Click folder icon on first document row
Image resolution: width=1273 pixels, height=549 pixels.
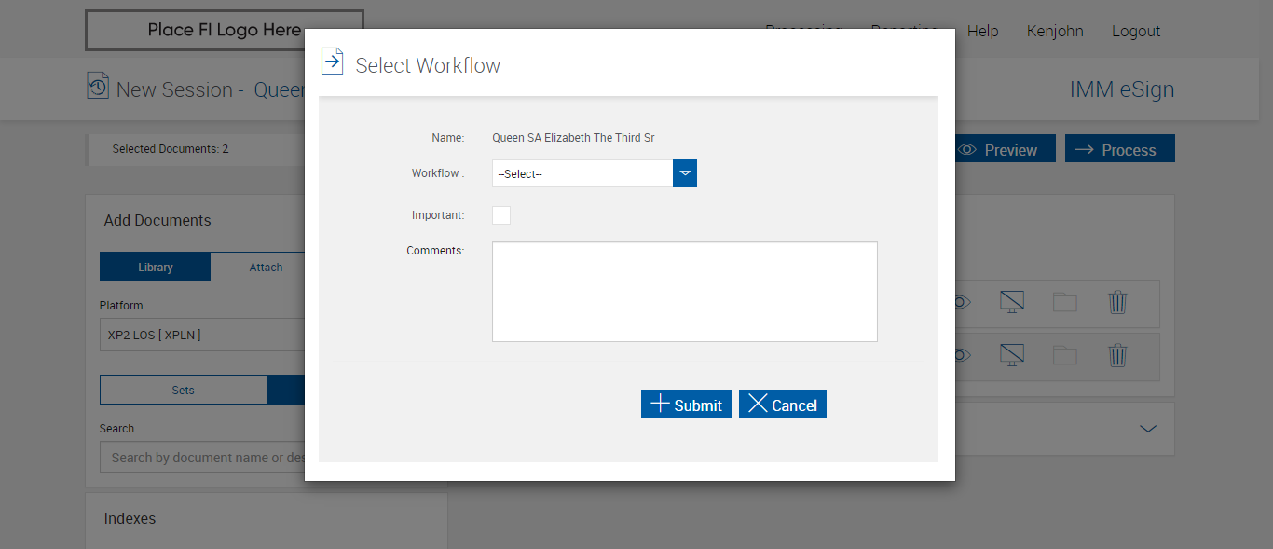[1064, 302]
